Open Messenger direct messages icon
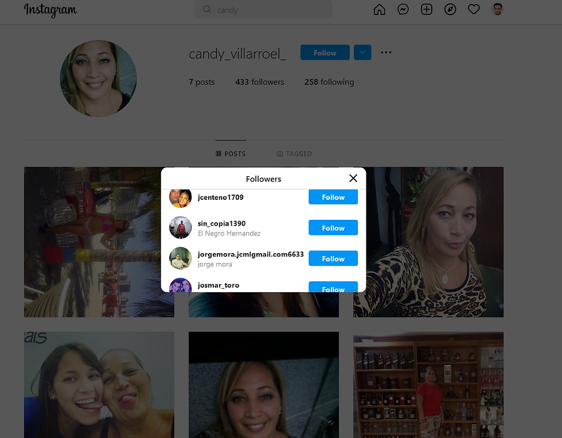The height and width of the screenshot is (438, 562). [403, 9]
